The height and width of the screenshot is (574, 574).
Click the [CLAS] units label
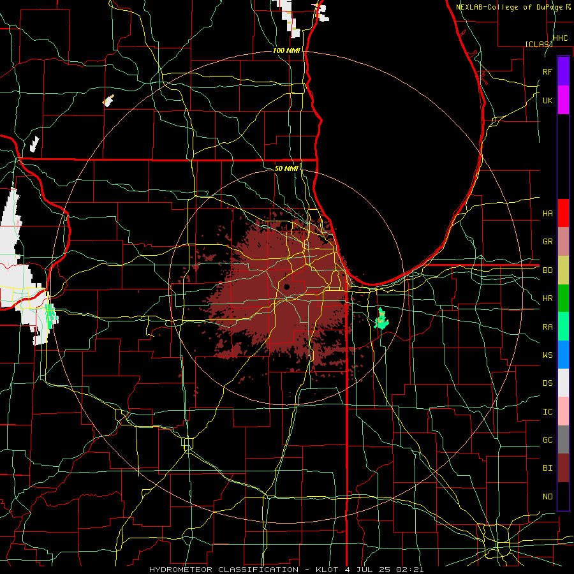538,44
